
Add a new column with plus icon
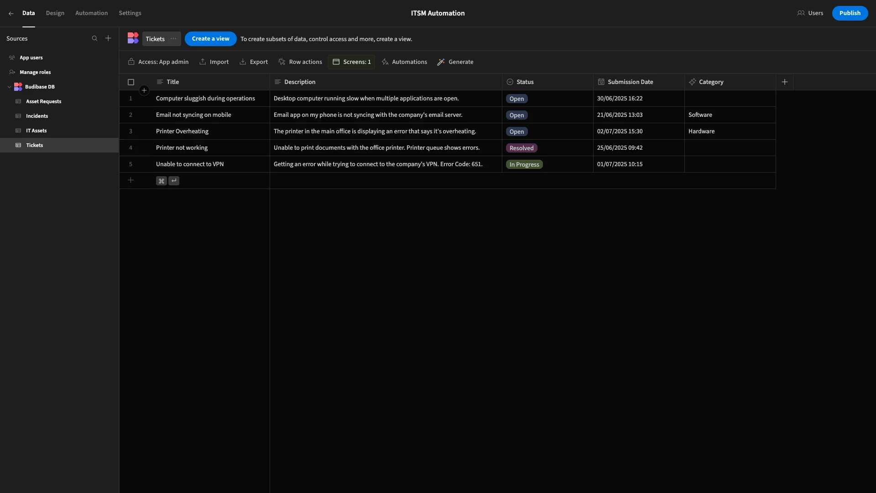pyautogui.click(x=785, y=82)
